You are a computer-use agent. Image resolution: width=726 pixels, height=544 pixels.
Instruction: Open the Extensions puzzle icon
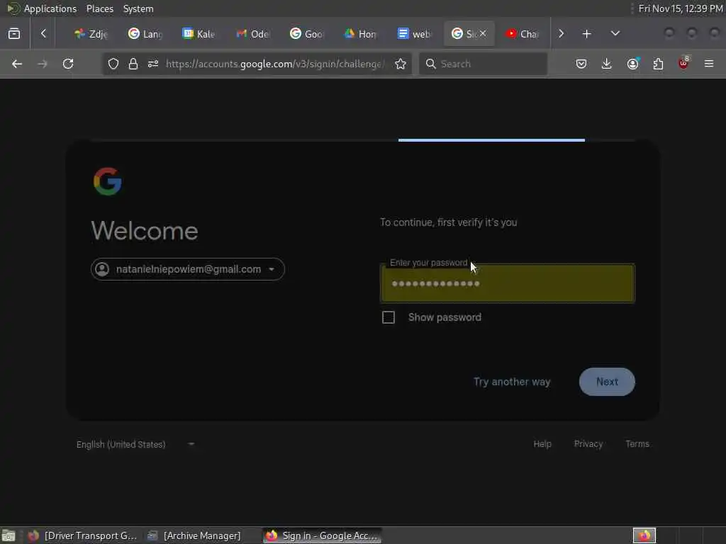pos(658,64)
